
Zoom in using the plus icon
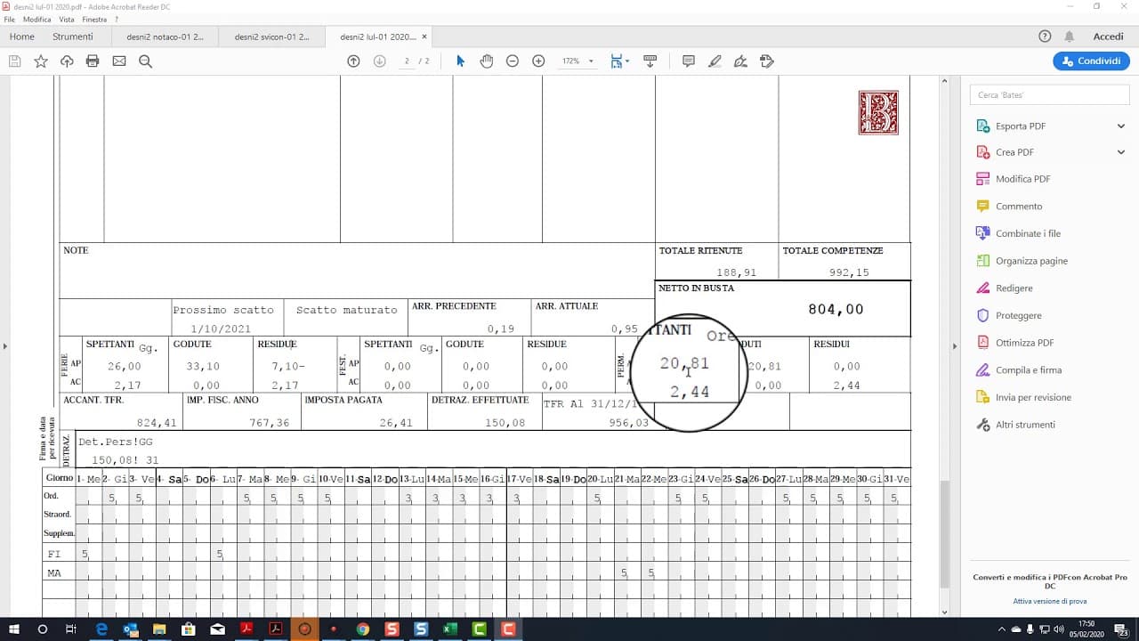(538, 61)
